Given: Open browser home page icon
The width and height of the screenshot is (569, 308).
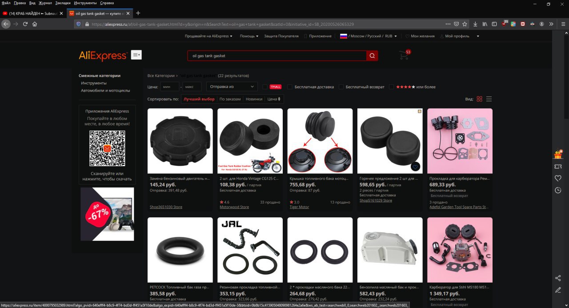Looking at the screenshot, I should point(35,24).
